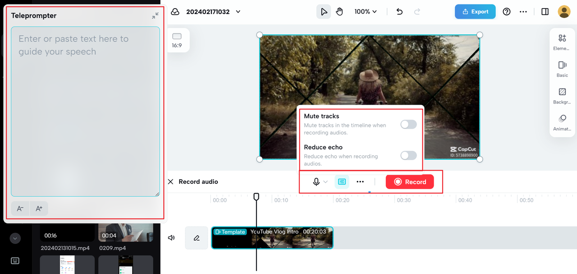Click the track edit pencil icon
The width and height of the screenshot is (577, 274).
197,237
